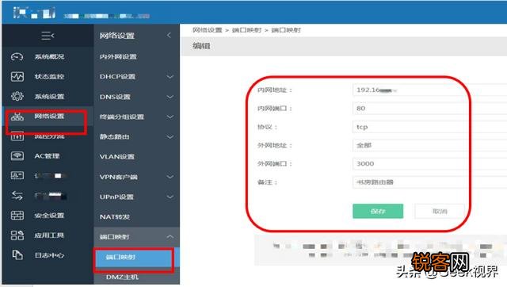Image resolution: width=507 pixels, height=287 pixels.
Task: Edit 备注 field showing 书房路由器
Action: (429, 182)
